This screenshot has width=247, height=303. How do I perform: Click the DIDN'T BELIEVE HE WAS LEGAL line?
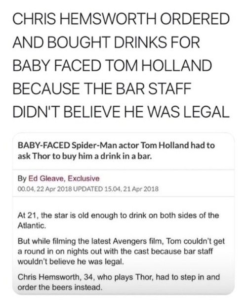[x=121, y=112]
